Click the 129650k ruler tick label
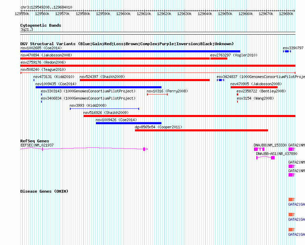 tap(225, 14)
